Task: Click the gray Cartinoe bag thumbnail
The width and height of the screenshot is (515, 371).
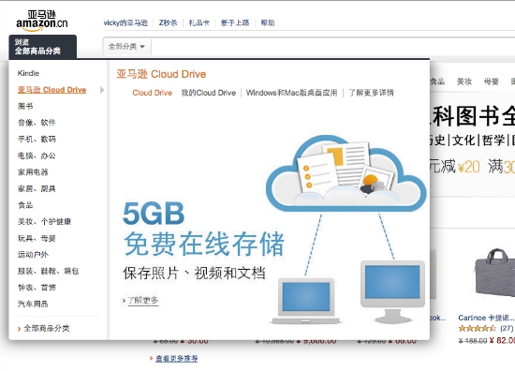Action: [x=494, y=273]
